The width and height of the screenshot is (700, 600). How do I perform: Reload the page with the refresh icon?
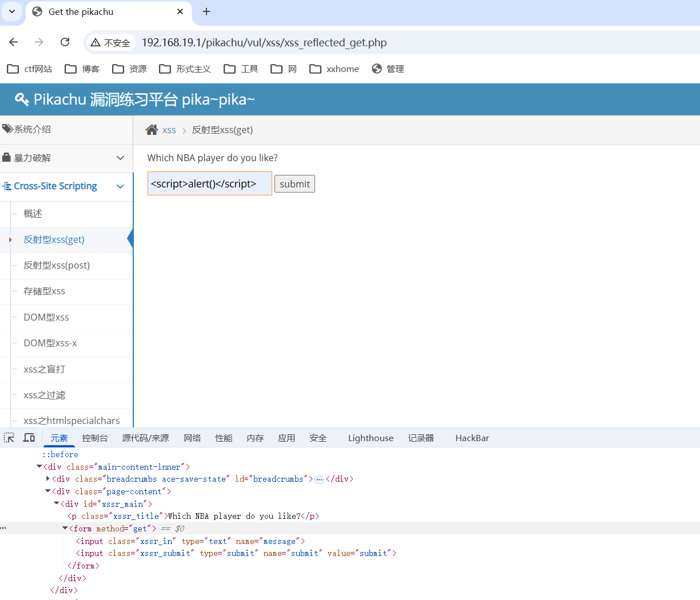[x=65, y=42]
